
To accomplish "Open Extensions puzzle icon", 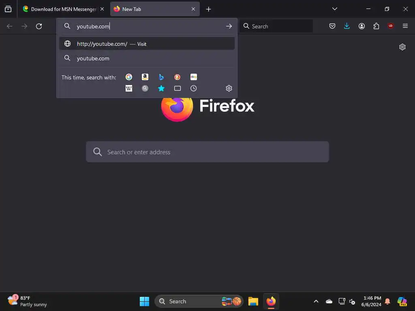I will click(x=376, y=26).
